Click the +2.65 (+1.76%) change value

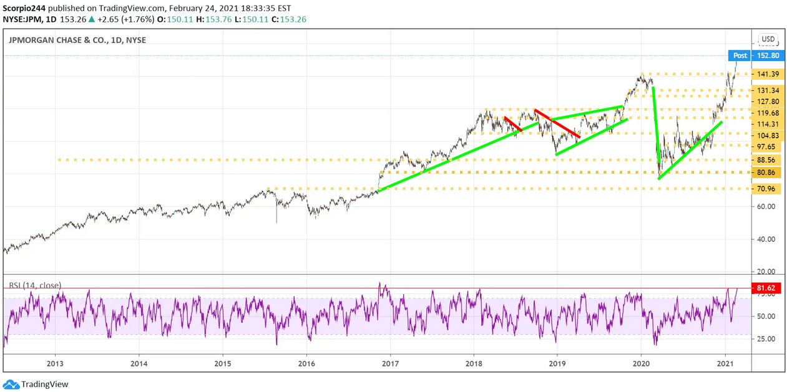tap(127, 19)
